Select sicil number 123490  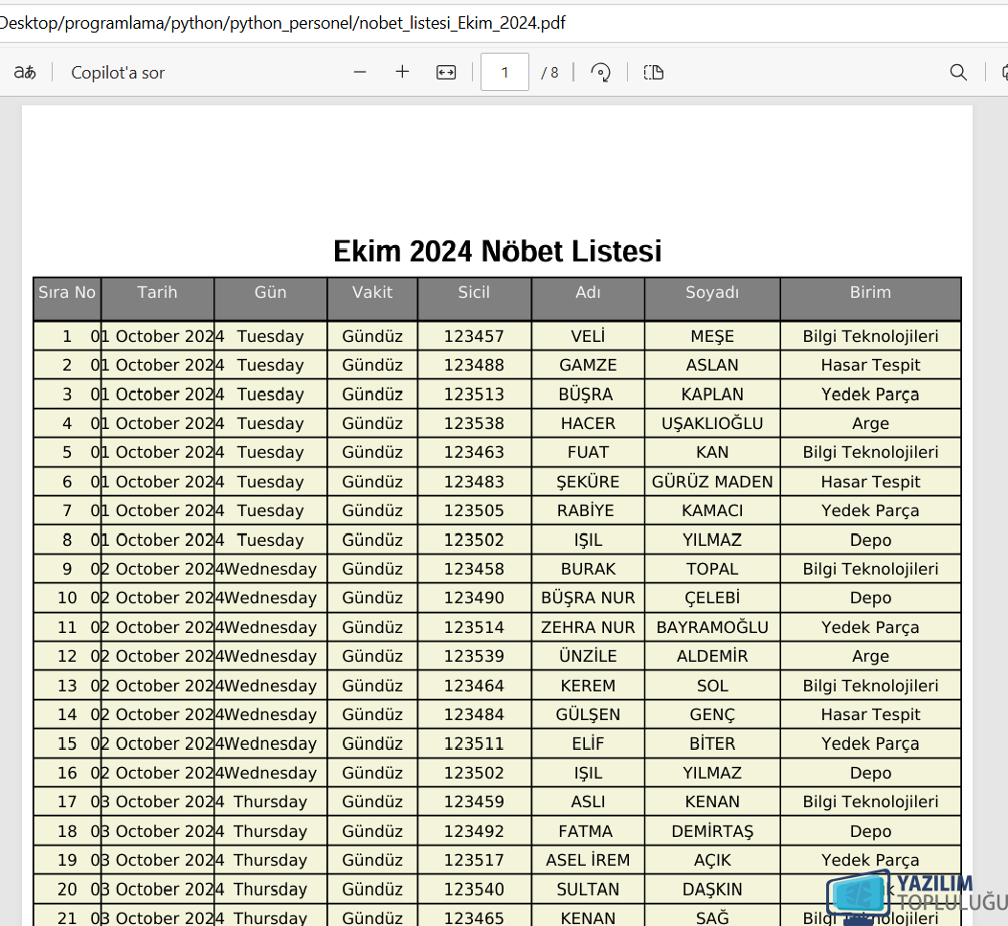(x=474, y=599)
